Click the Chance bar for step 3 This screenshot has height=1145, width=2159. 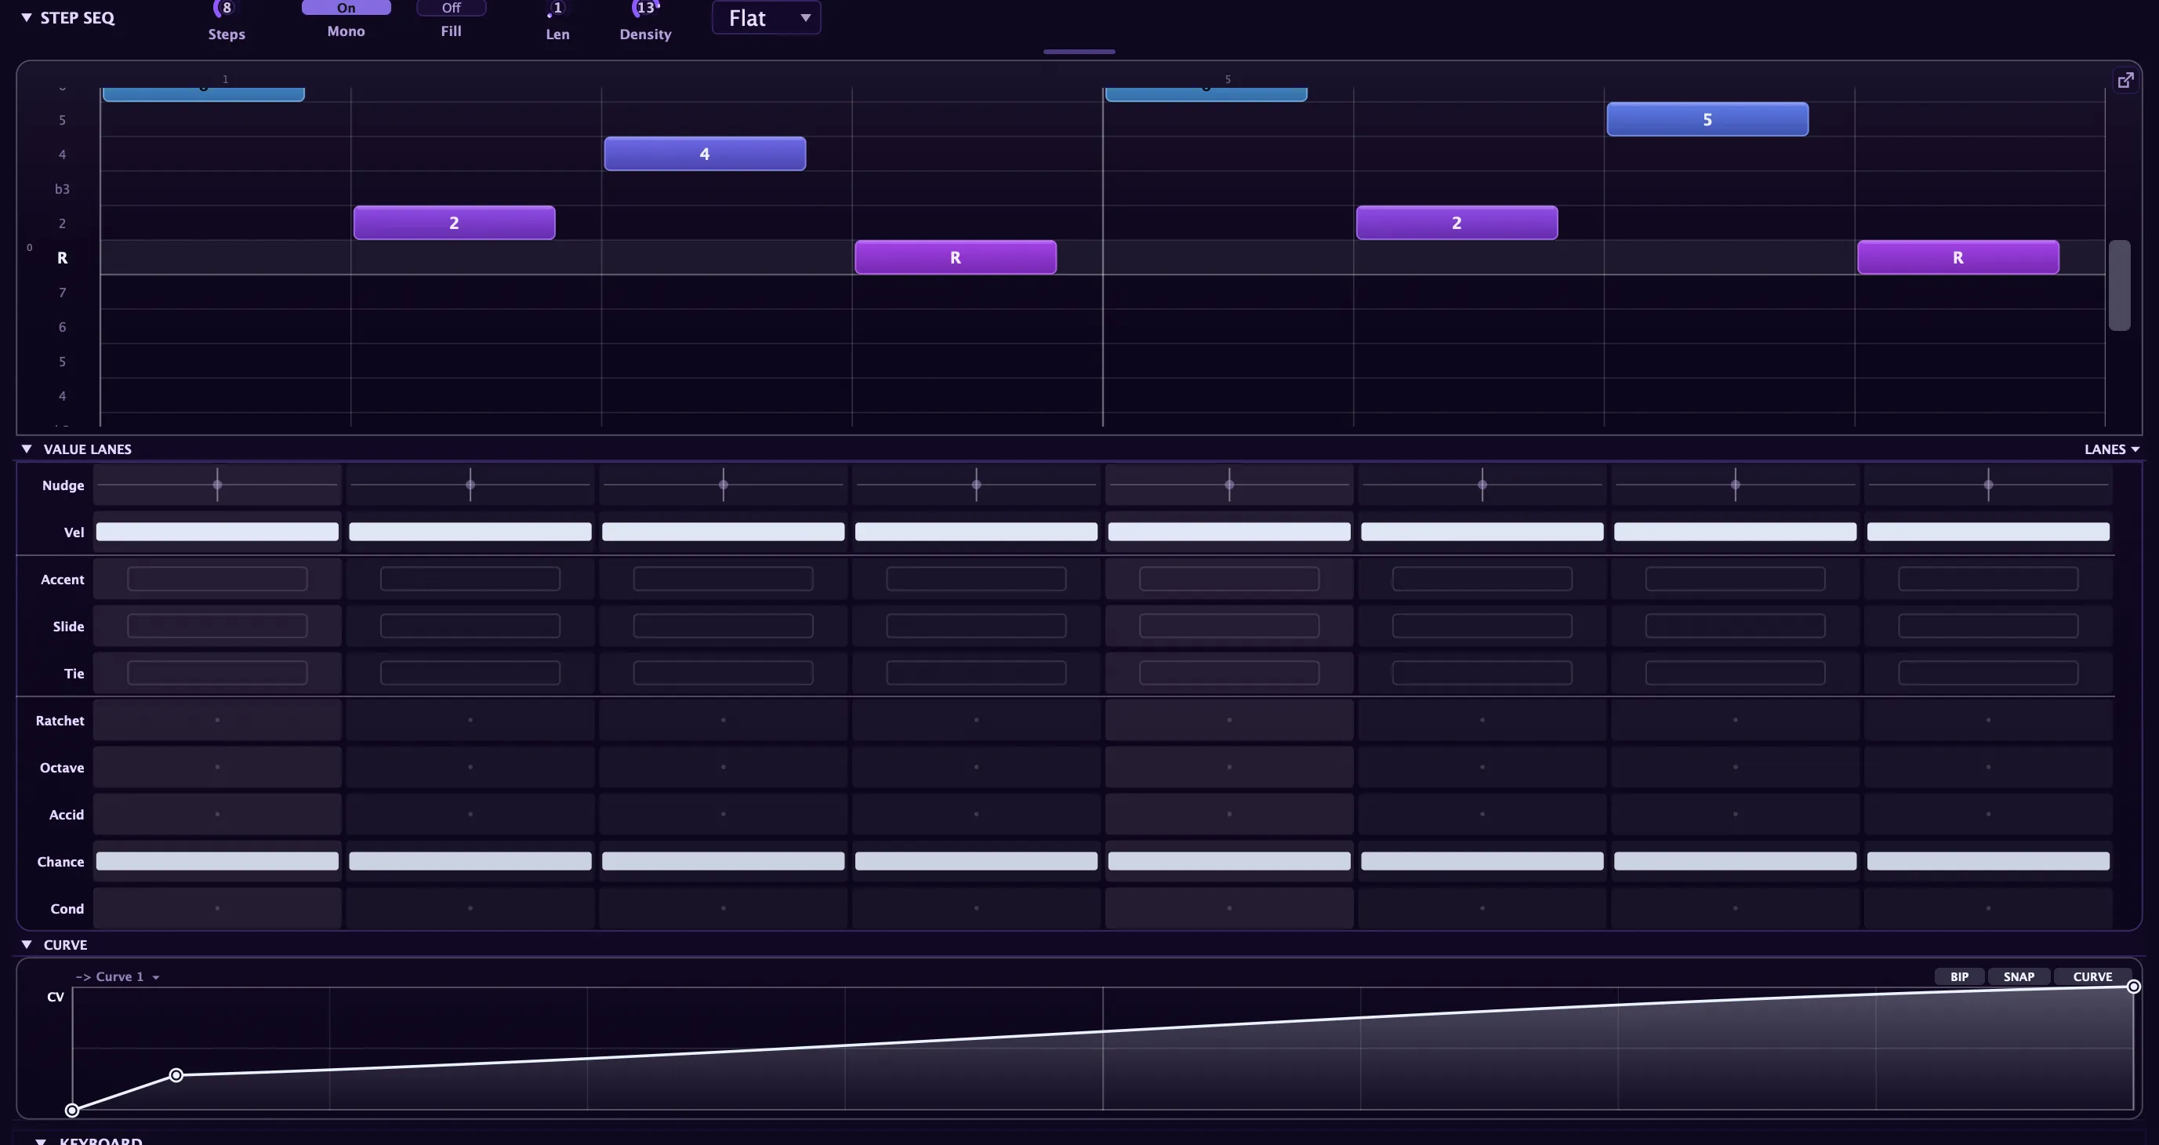[724, 861]
